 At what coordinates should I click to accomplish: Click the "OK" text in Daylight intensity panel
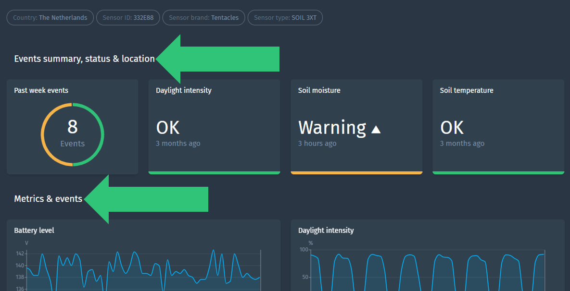coord(167,127)
